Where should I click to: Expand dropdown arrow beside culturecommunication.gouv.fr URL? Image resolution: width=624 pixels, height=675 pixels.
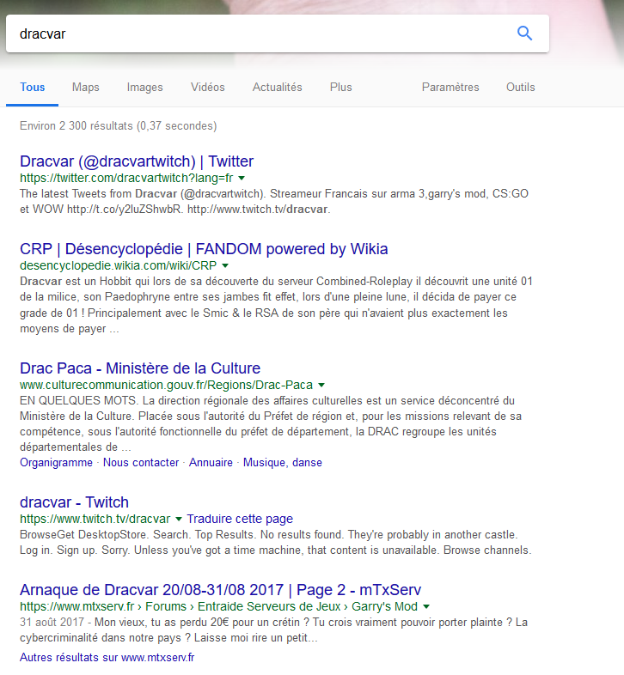click(321, 385)
